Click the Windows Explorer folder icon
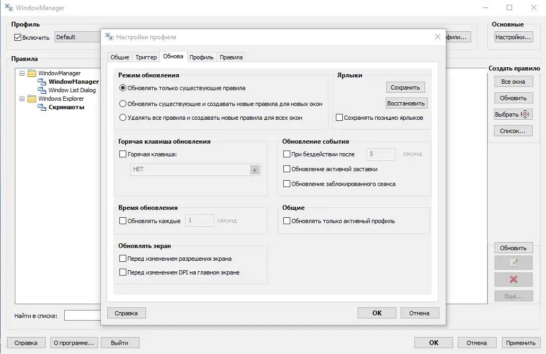546x354 pixels. click(x=32, y=99)
